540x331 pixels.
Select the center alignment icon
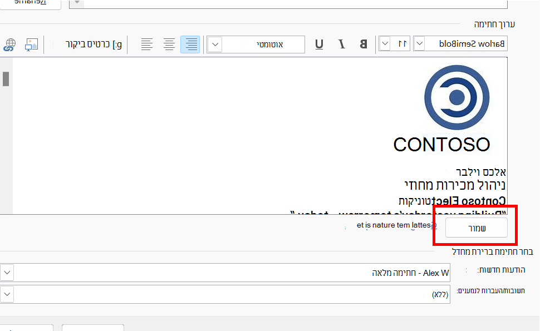click(169, 45)
